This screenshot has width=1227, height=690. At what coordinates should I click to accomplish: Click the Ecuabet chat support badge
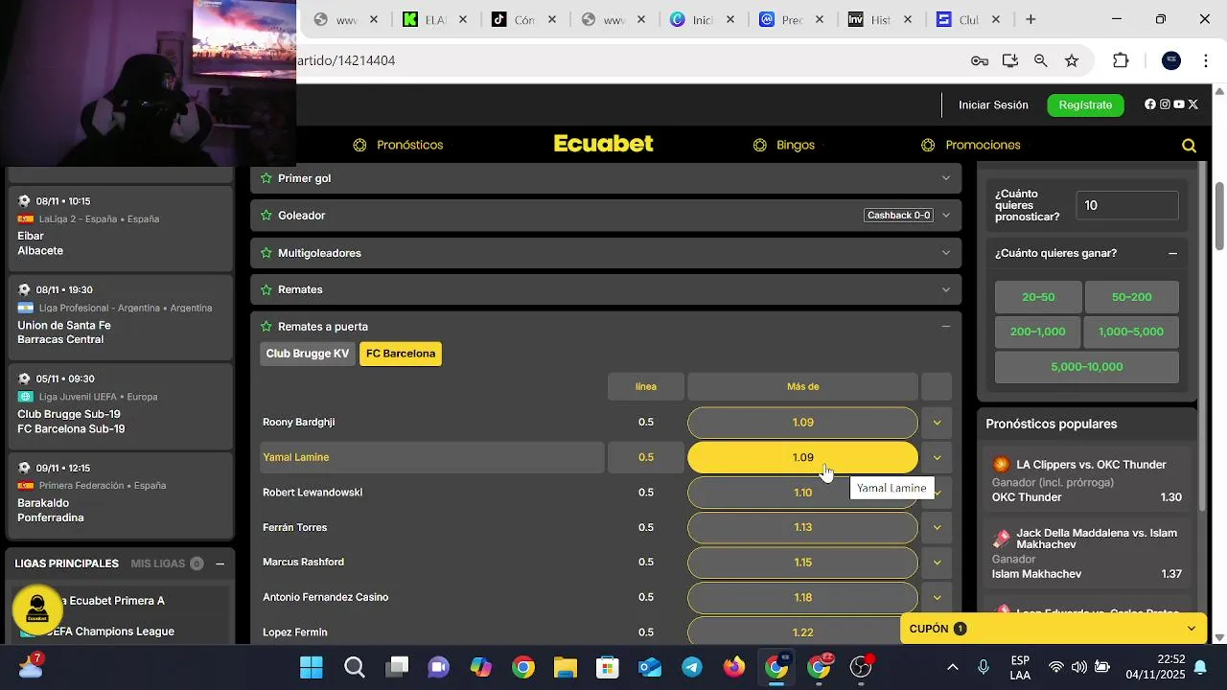point(37,609)
